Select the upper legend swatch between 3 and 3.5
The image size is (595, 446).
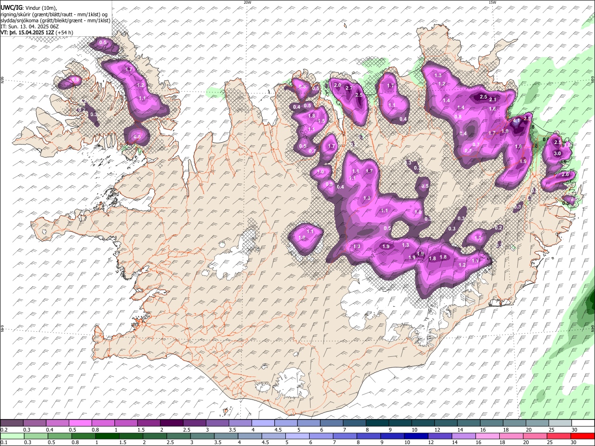(x=218, y=423)
